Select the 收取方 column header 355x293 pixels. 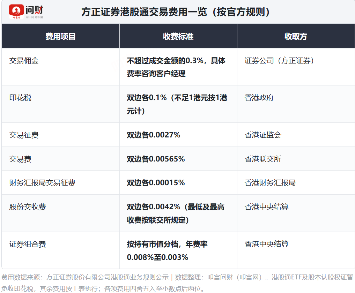(x=296, y=36)
